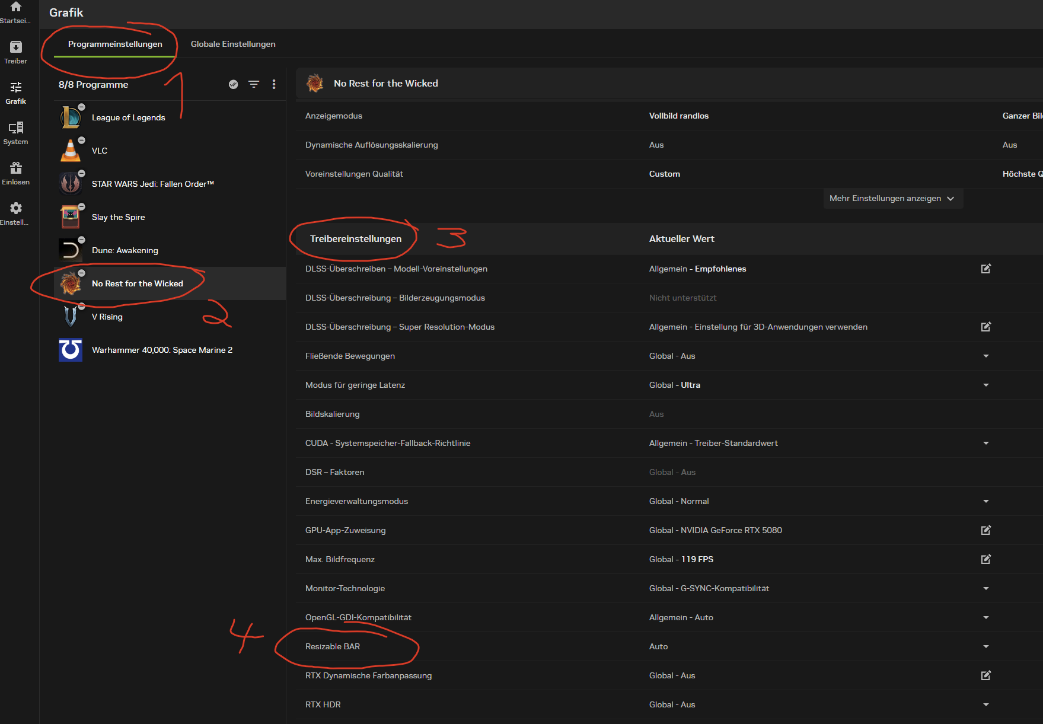This screenshot has height=724, width=1043.
Task: Click the Custom quality preset value
Action: point(665,174)
